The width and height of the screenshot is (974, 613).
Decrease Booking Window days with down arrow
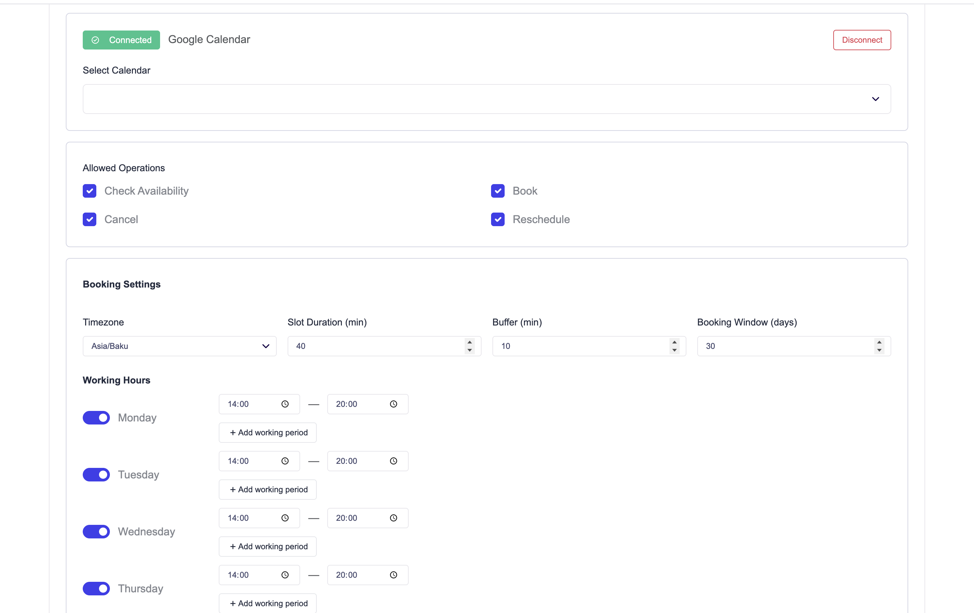(x=879, y=350)
